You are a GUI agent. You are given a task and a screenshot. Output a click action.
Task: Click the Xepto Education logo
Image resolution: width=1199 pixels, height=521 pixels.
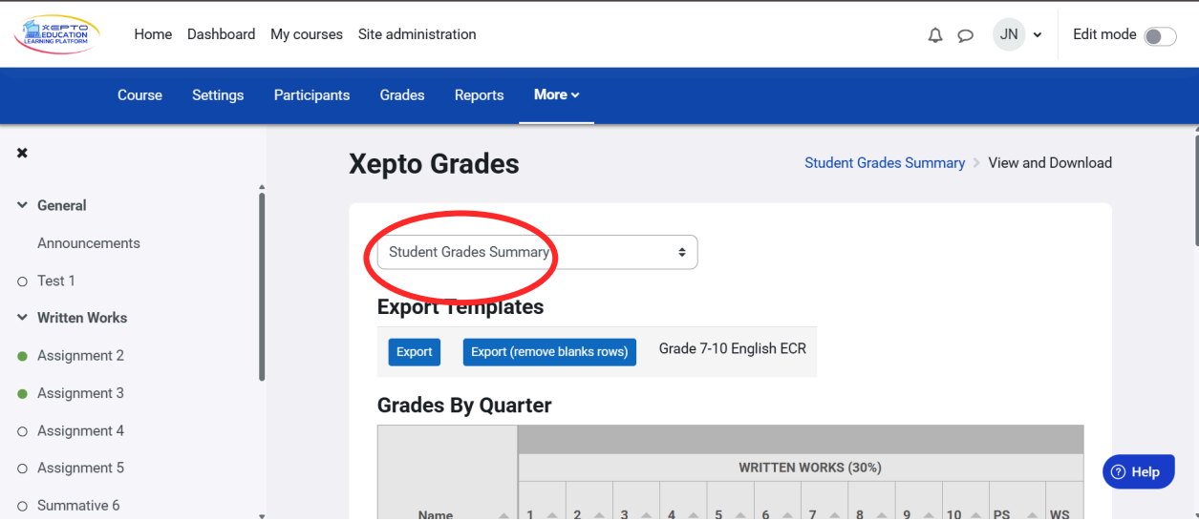[x=57, y=34]
